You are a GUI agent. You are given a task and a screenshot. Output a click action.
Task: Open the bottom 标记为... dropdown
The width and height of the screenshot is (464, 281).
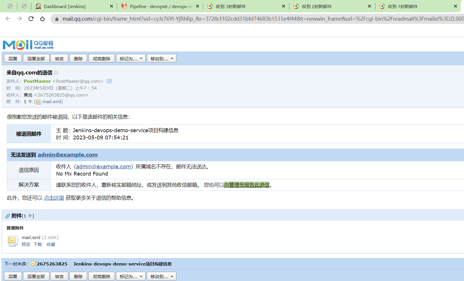131,276
